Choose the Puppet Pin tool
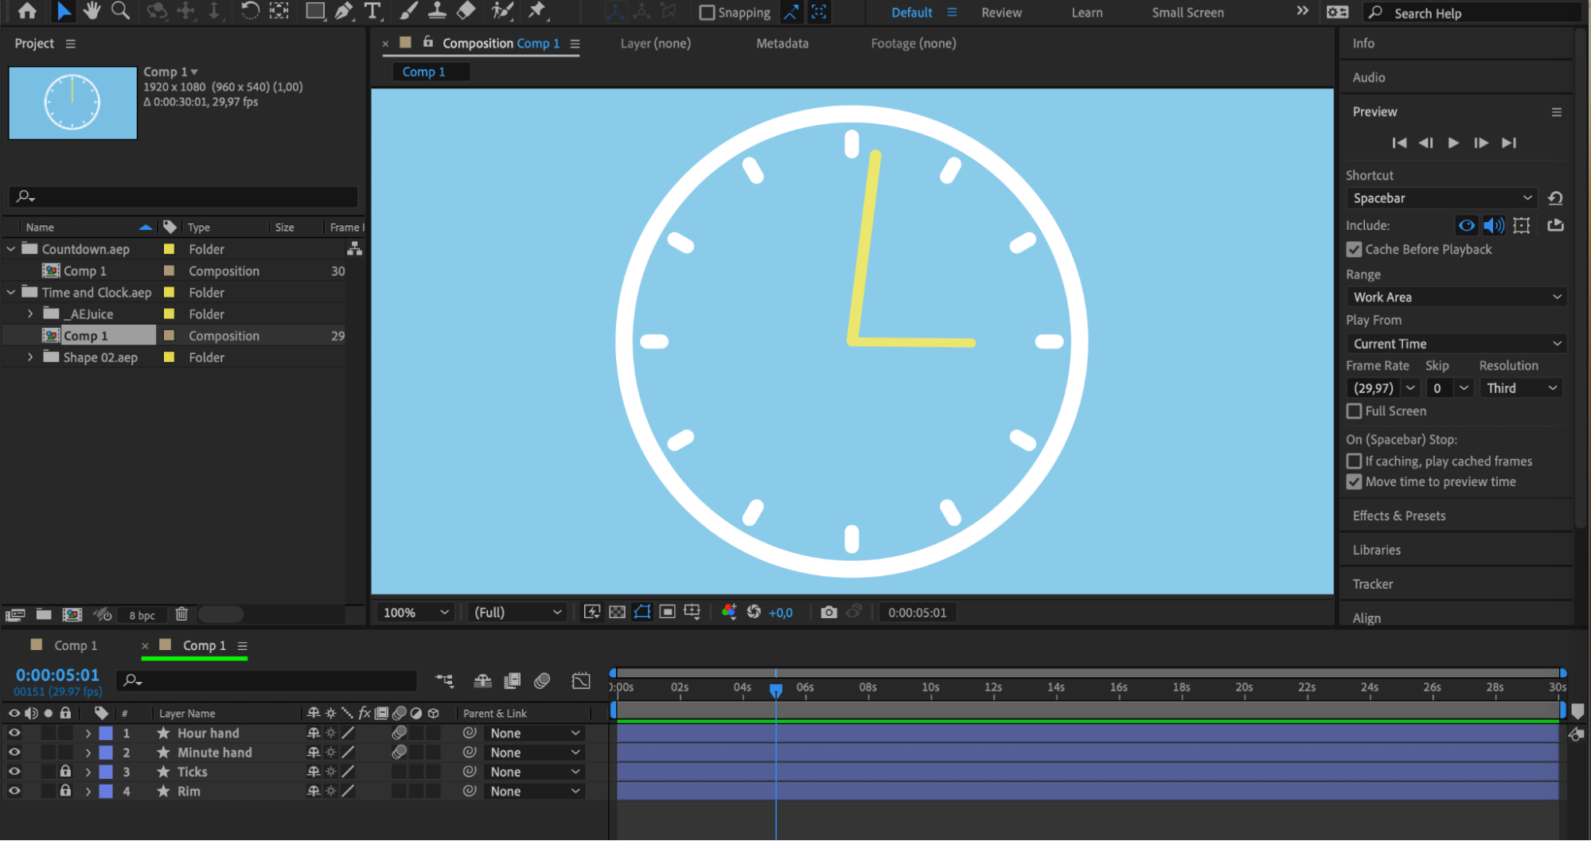1591x841 pixels. 537,11
